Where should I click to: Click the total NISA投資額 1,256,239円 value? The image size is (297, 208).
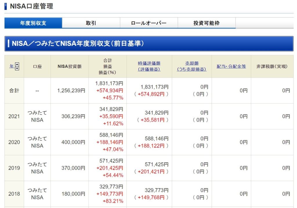point(71,91)
